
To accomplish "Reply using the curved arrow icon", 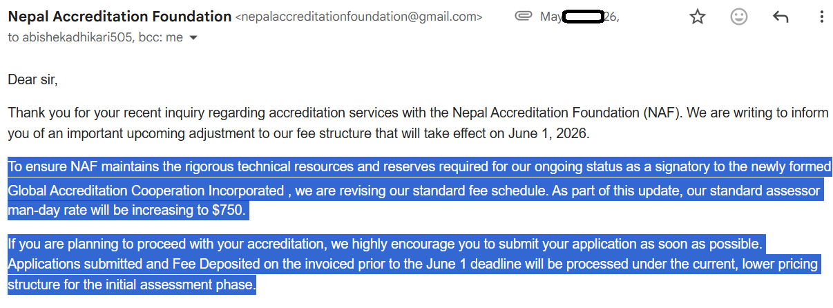I will (781, 17).
